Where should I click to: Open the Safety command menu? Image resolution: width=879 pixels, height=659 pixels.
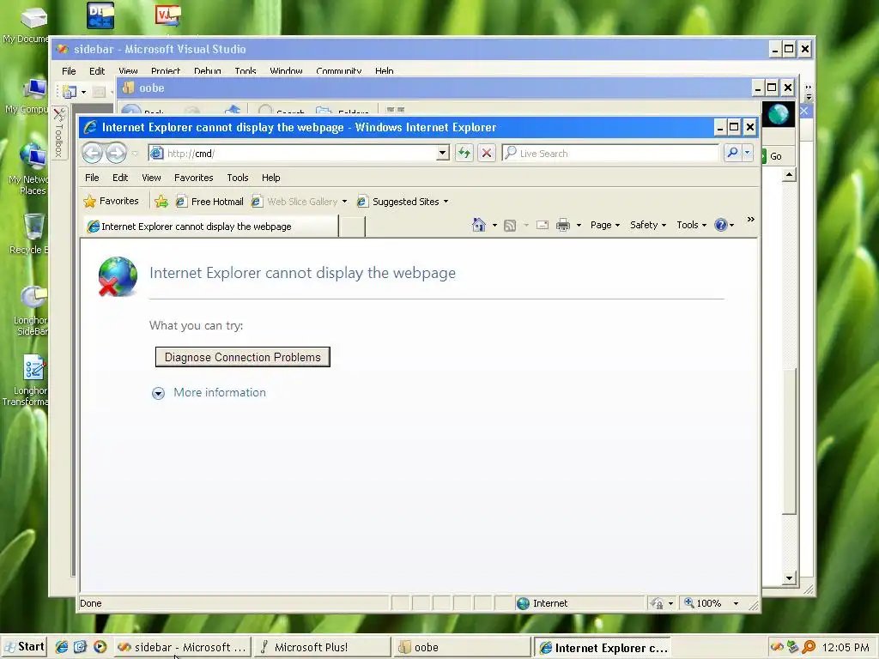[648, 225]
